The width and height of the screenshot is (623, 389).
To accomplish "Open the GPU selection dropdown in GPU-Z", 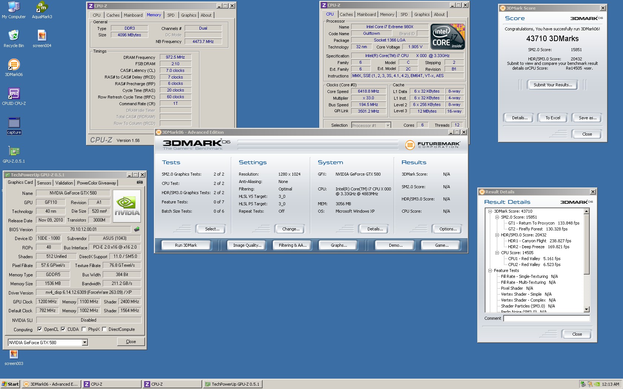I will 85,343.
